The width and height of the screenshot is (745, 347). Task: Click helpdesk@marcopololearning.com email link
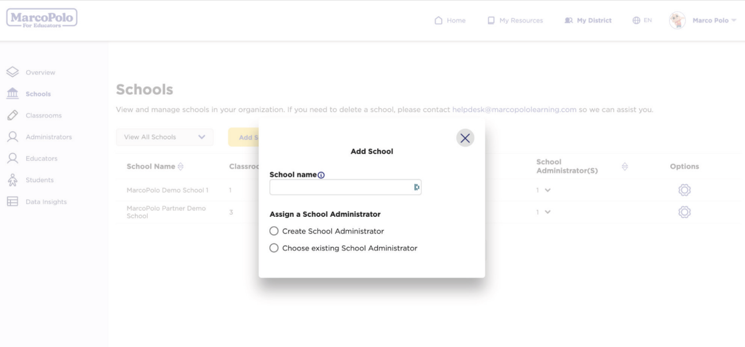point(514,110)
